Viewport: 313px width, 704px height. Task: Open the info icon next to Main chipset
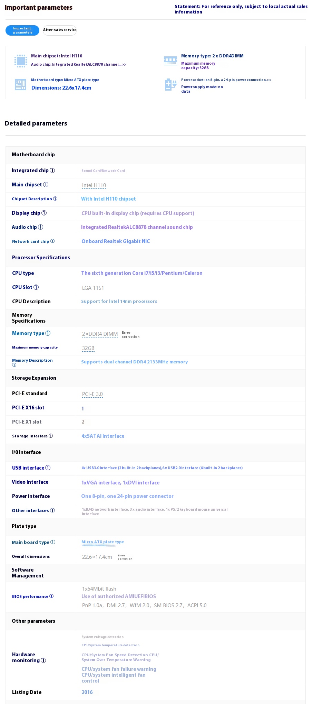(x=46, y=185)
